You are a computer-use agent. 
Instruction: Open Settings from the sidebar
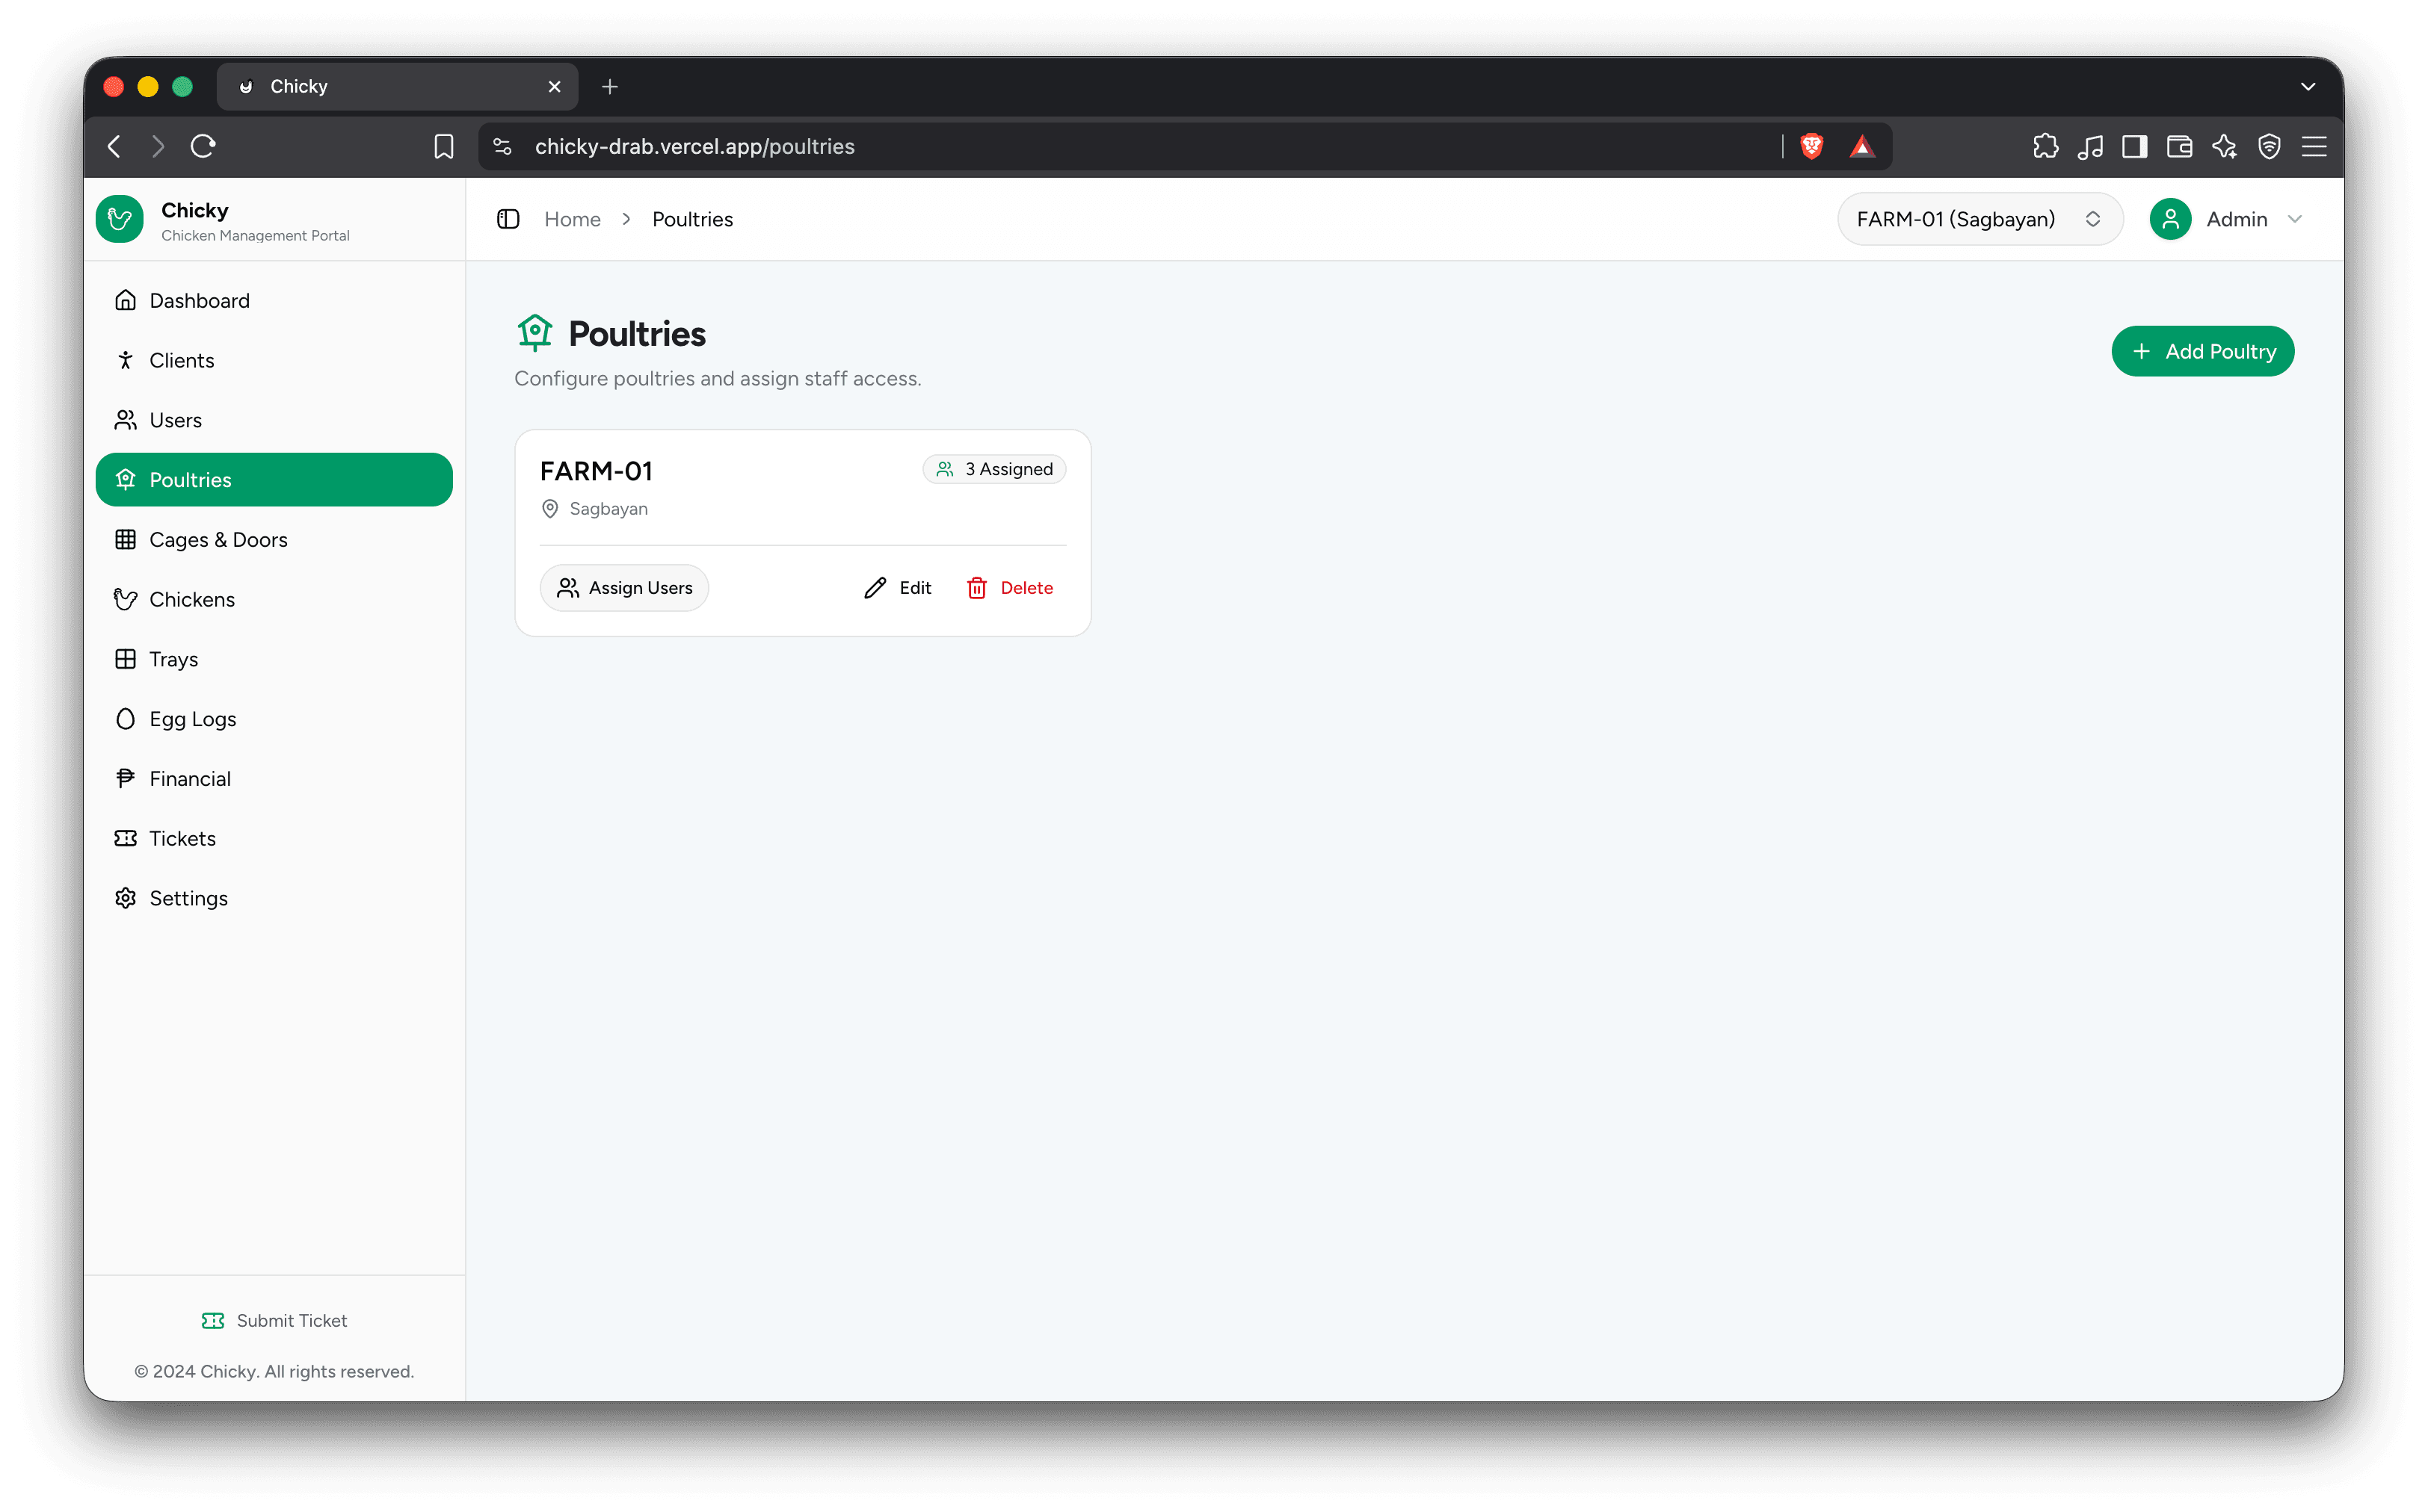[x=274, y=898]
